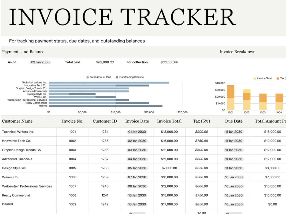Select the Invoice Date column header
The height and width of the screenshot is (214, 286).
(137, 121)
